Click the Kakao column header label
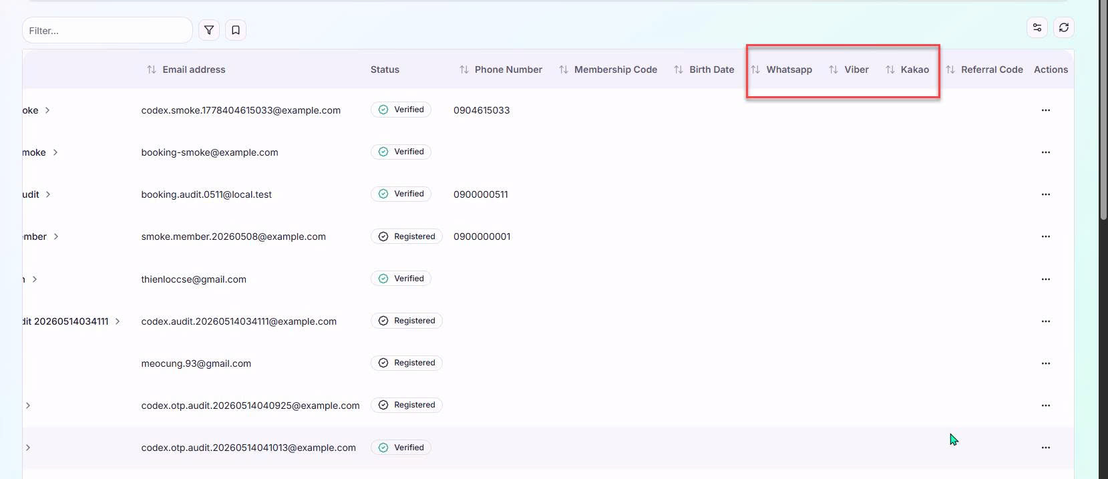 pos(915,69)
